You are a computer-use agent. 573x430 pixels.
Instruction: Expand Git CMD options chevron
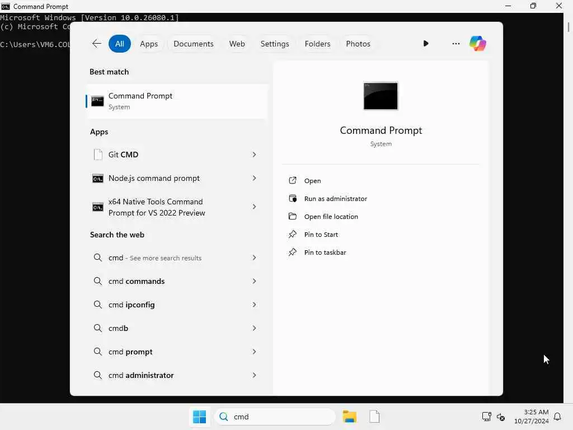[255, 155]
